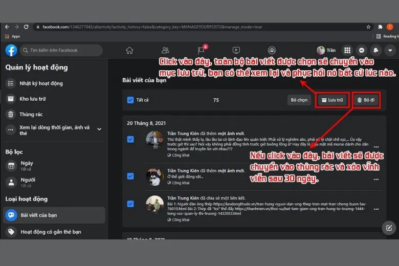Open the Chrome profile avatar
The width and height of the screenshot is (399, 266).
(390, 27)
